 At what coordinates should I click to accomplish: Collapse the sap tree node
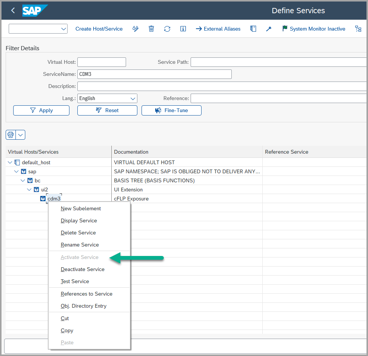click(17, 171)
